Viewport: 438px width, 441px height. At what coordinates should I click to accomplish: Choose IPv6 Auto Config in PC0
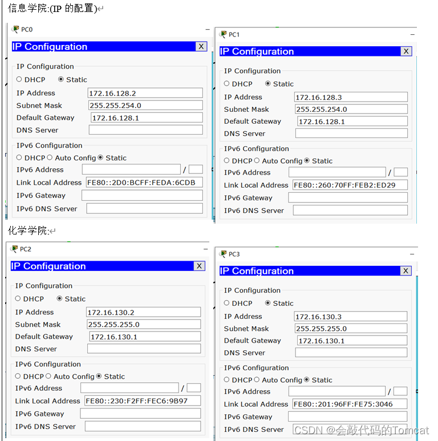point(50,157)
